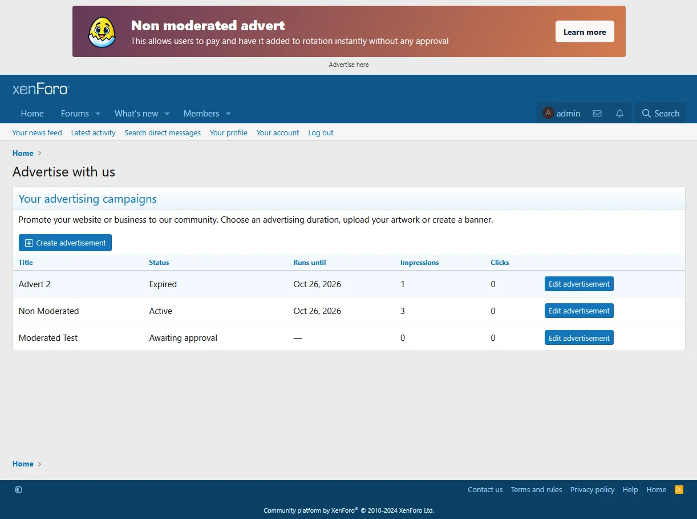This screenshot has height=519, width=697.
Task: Open Contact us footer link
Action: click(485, 489)
